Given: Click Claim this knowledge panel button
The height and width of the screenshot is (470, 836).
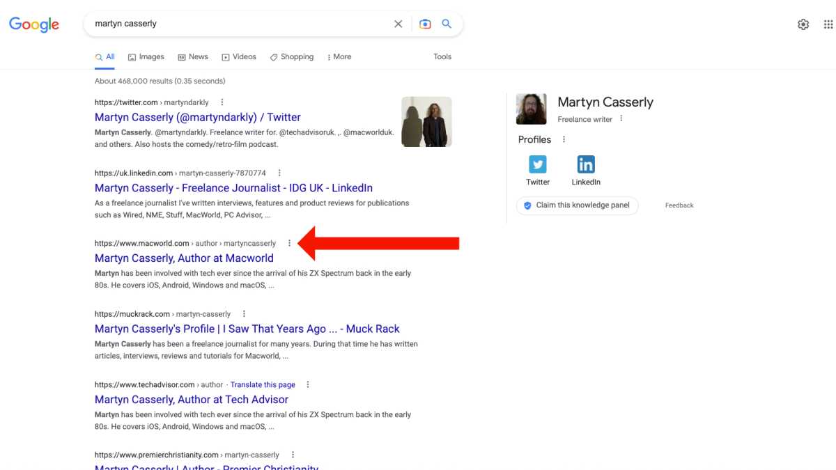Looking at the screenshot, I should click(x=577, y=205).
